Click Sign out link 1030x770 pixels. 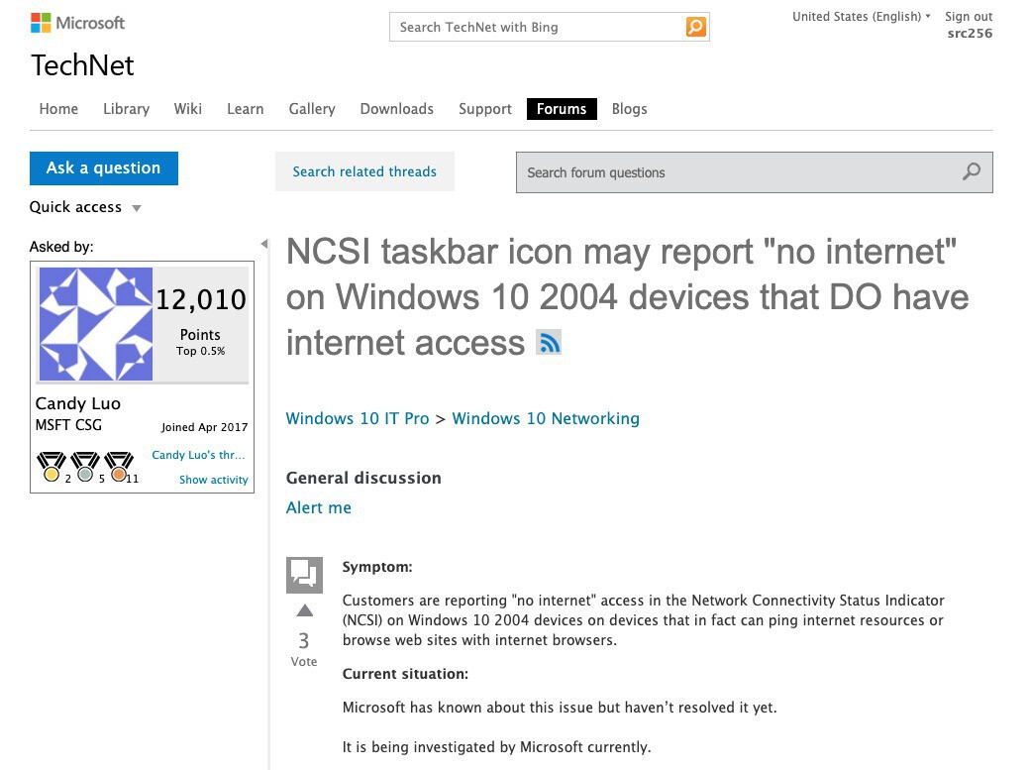point(969,17)
